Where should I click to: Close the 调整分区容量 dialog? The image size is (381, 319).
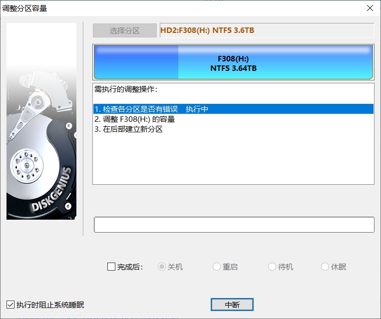370,8
